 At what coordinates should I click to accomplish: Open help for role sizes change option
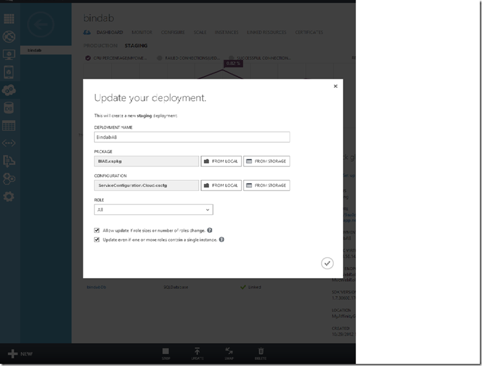pyautogui.click(x=210, y=230)
